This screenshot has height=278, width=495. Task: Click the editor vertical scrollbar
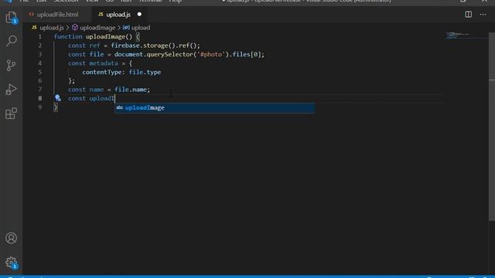[x=492, y=126]
